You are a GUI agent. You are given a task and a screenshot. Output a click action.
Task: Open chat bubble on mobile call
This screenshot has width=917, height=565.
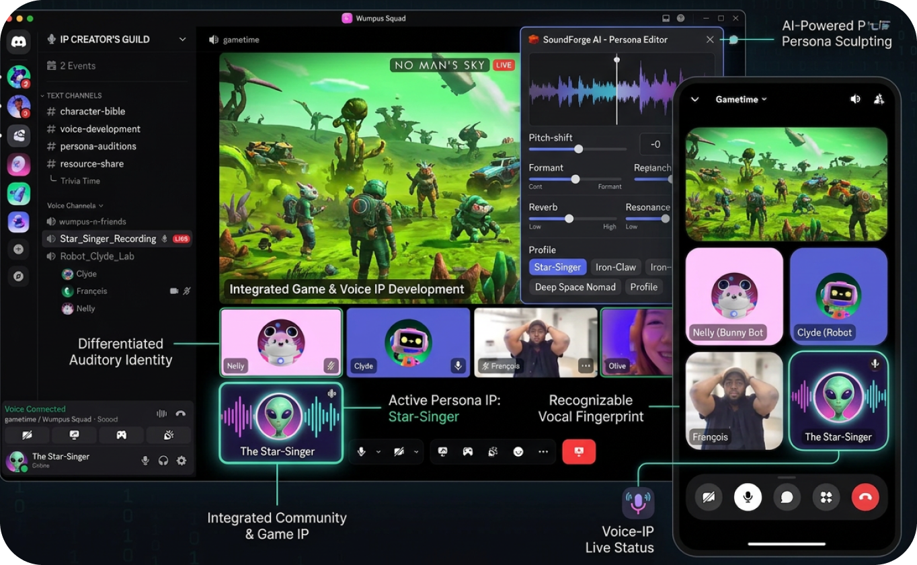tap(787, 497)
